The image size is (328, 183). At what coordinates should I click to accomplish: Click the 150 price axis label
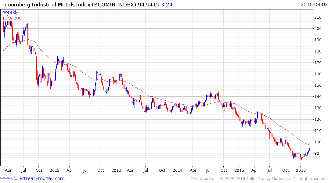coord(318,85)
